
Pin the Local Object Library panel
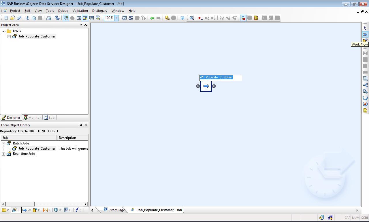coord(81,125)
